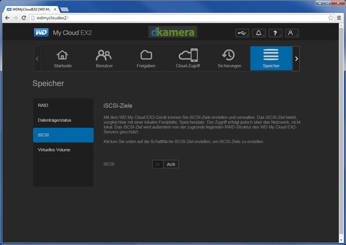The width and height of the screenshot is (346, 245).
Task: Open the Chrome menu button
Action: coord(339,18)
